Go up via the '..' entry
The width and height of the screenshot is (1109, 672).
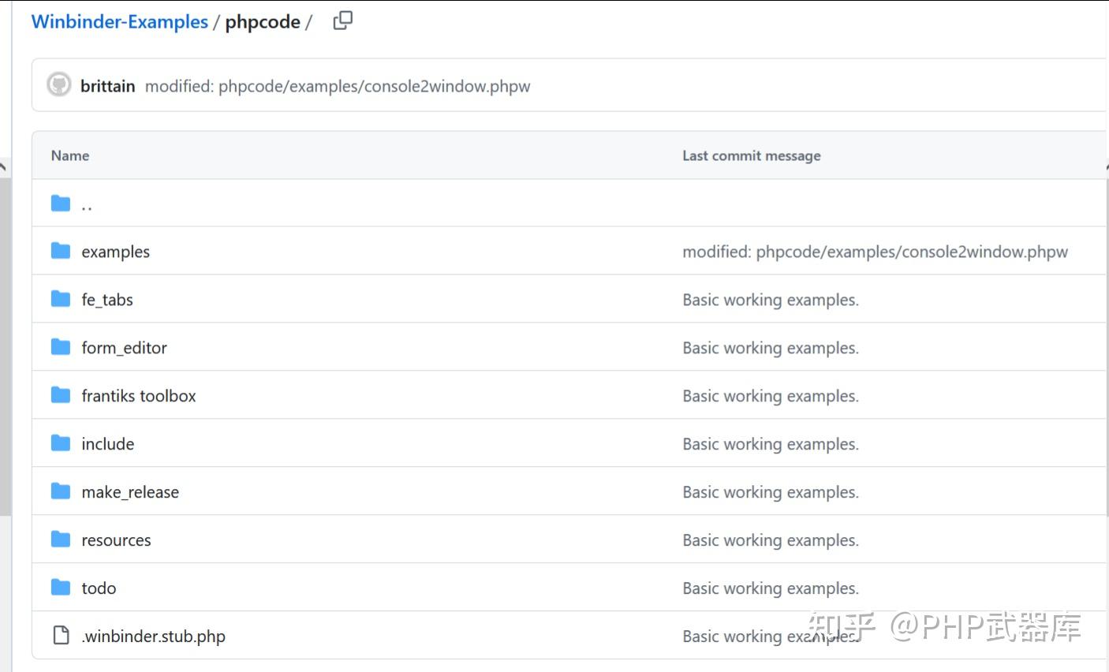point(87,205)
